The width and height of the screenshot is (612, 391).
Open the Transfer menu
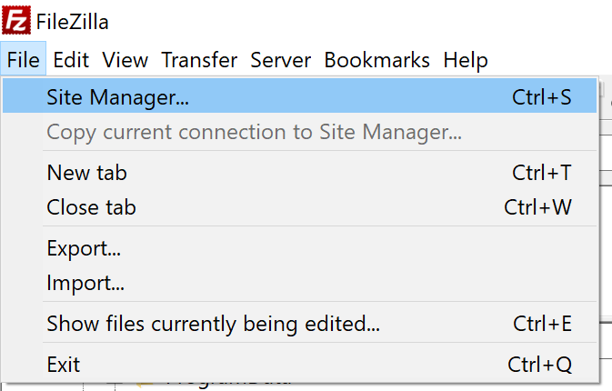[x=199, y=60]
